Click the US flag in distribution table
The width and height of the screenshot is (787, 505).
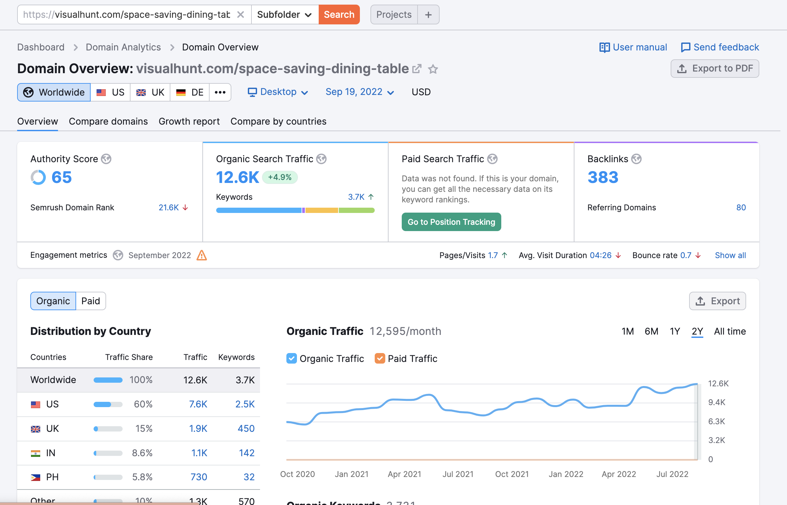(36, 404)
